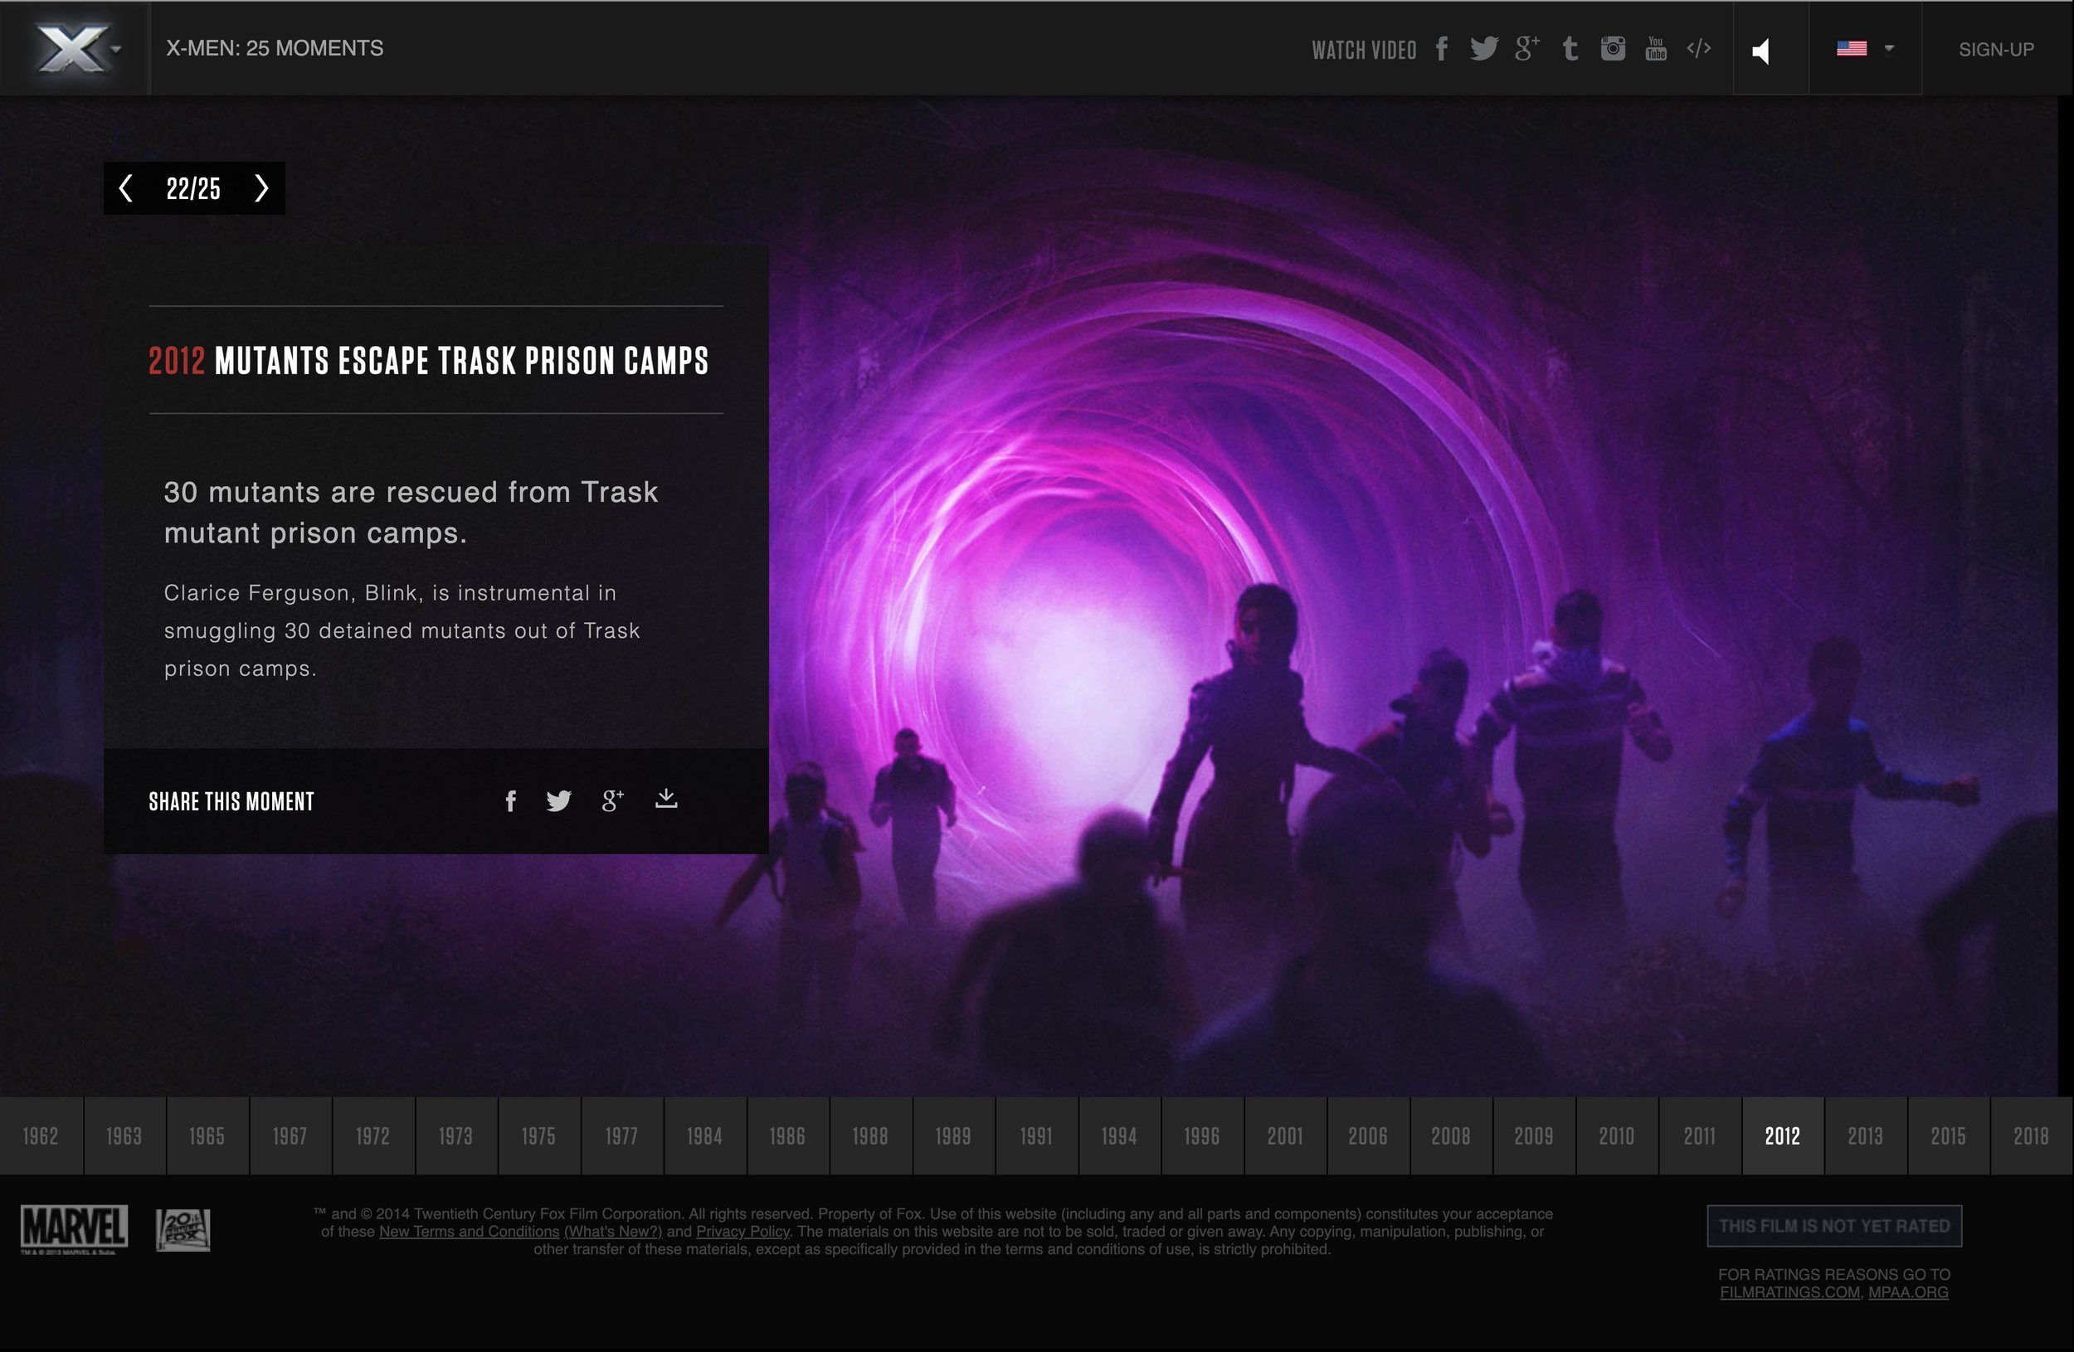Image resolution: width=2074 pixels, height=1352 pixels.
Task: Jump to year 1972 in timeline
Action: click(373, 1136)
